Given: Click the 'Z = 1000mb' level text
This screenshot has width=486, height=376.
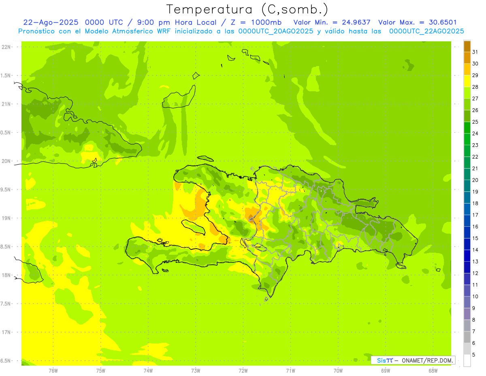Looking at the screenshot, I should tap(256, 22).
